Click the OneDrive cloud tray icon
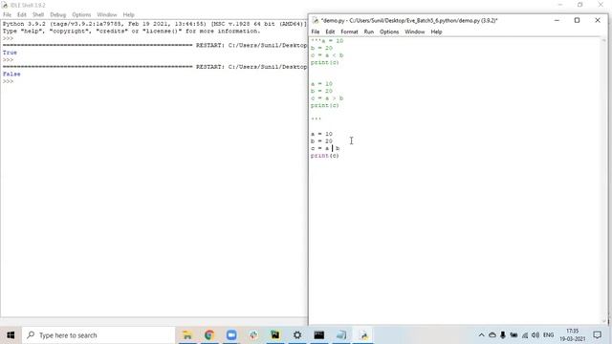This screenshot has height=344, width=612. coord(492,335)
